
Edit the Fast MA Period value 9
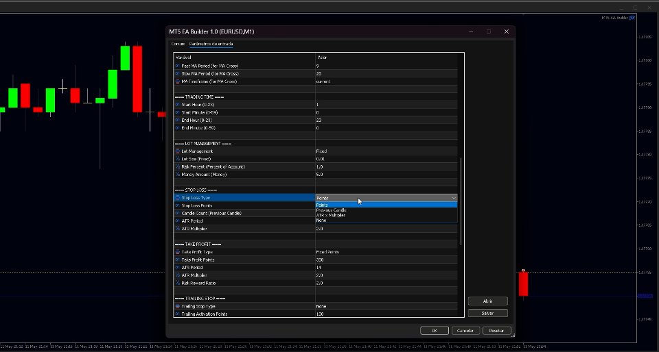[386, 66]
